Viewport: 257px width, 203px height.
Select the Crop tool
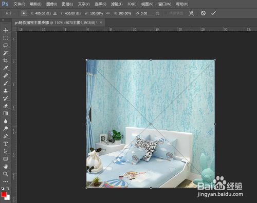(x=6, y=60)
